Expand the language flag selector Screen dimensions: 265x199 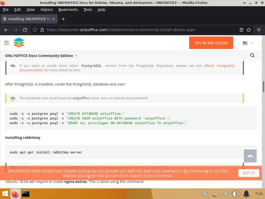point(247,43)
